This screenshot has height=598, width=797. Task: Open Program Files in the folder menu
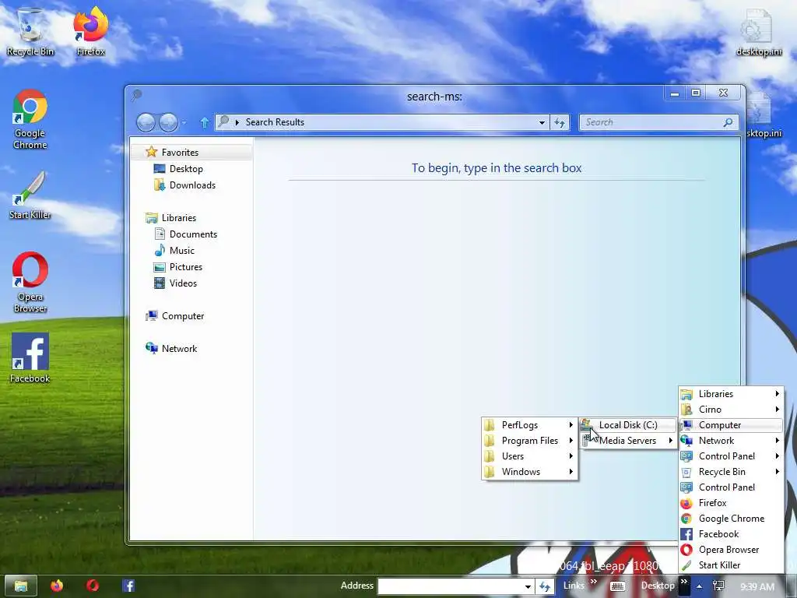pos(529,441)
